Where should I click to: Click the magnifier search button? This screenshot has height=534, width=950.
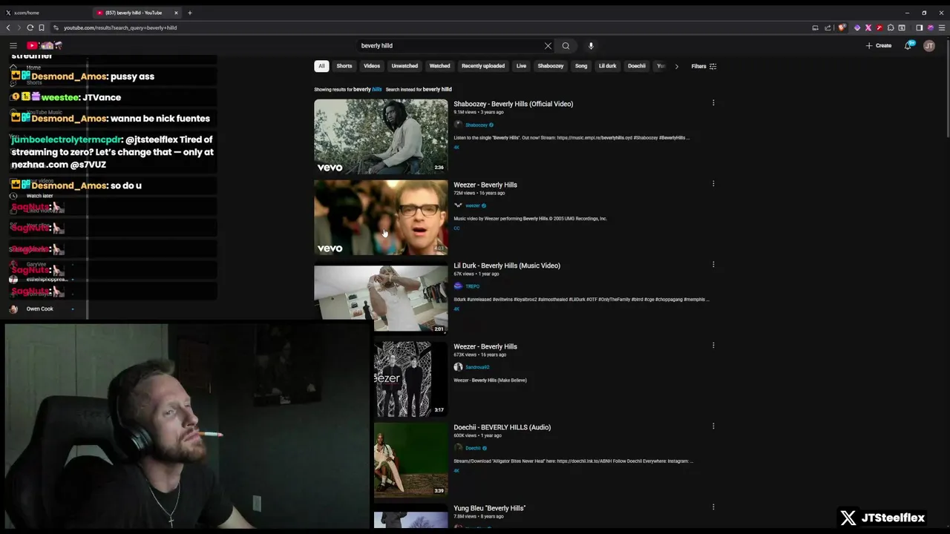pyautogui.click(x=566, y=46)
